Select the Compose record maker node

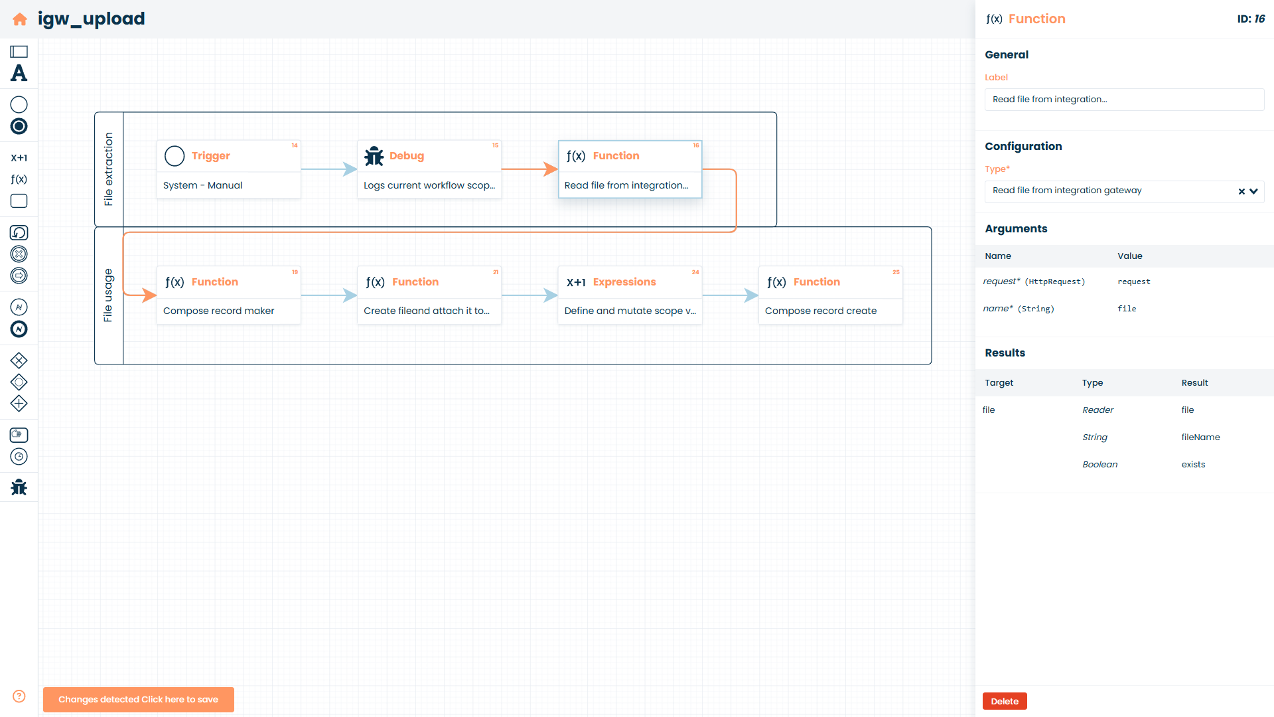228,295
